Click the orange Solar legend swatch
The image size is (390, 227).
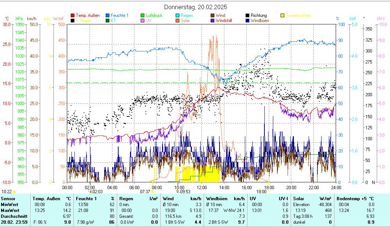coord(178,21)
